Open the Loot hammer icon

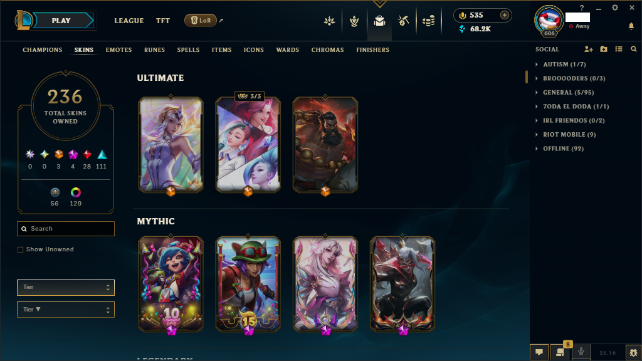pyautogui.click(x=403, y=21)
